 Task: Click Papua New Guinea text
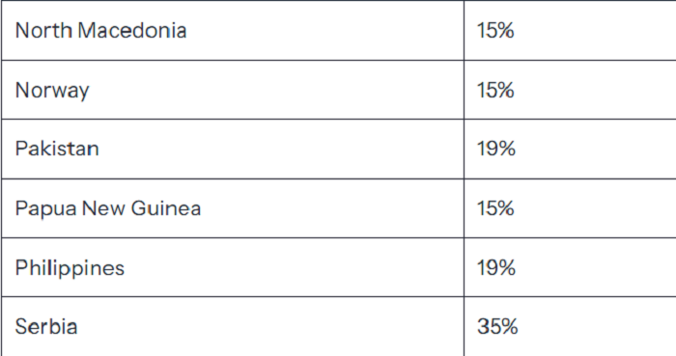coord(108,208)
